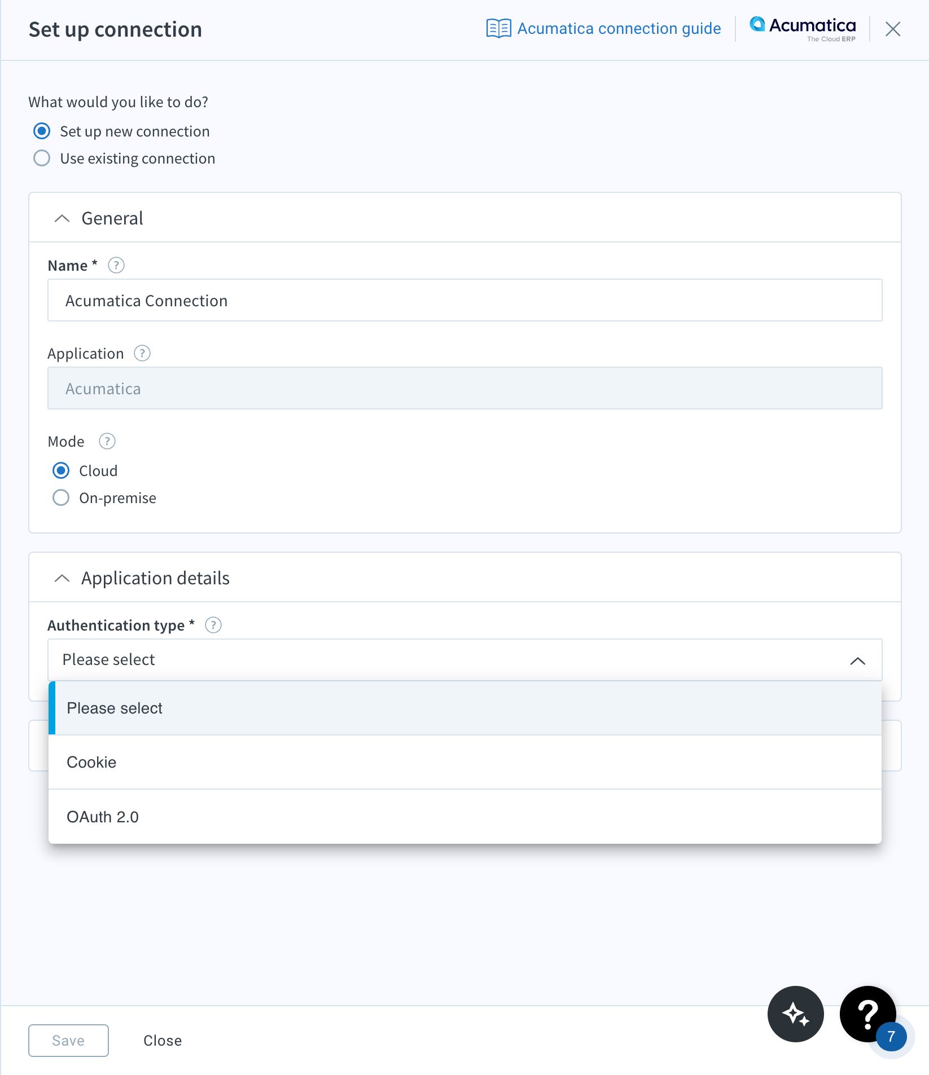Select Cloud mode radio button
The image size is (929, 1075).
pos(61,470)
